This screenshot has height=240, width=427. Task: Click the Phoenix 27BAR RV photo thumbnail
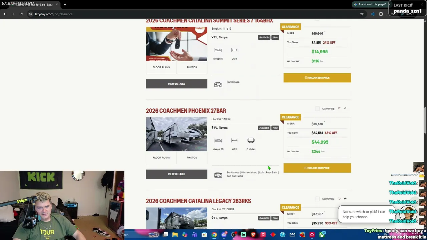point(176,134)
